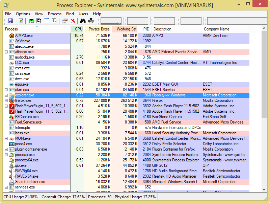Screen dimensions: 270x203
Task: Click the red X Kill Process icon
Action: click(73, 21)
